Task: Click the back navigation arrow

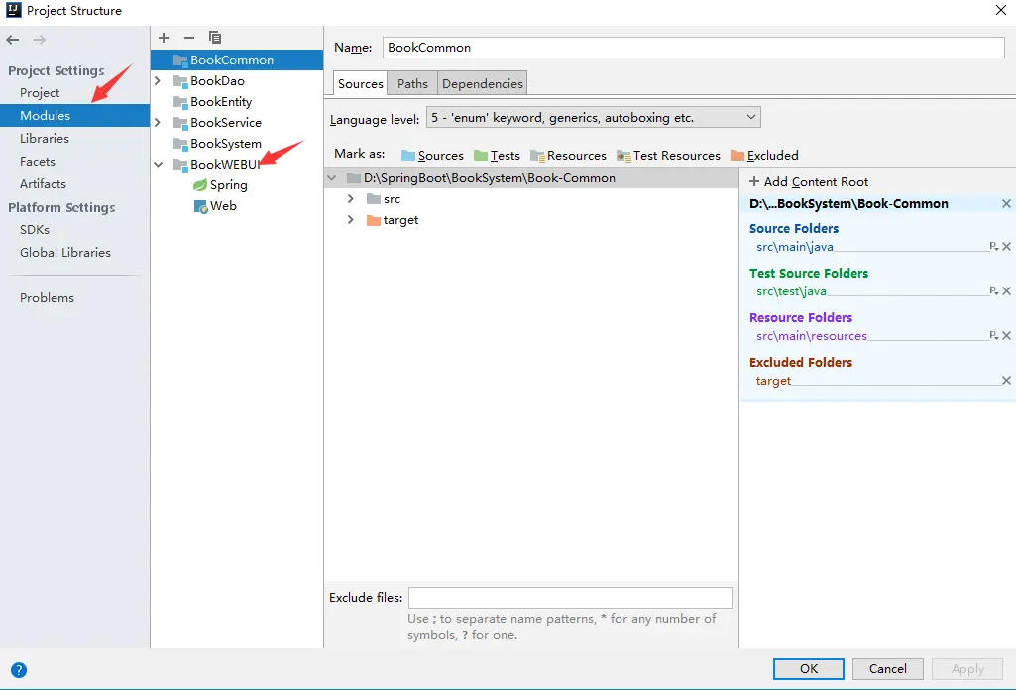Action: pos(12,40)
